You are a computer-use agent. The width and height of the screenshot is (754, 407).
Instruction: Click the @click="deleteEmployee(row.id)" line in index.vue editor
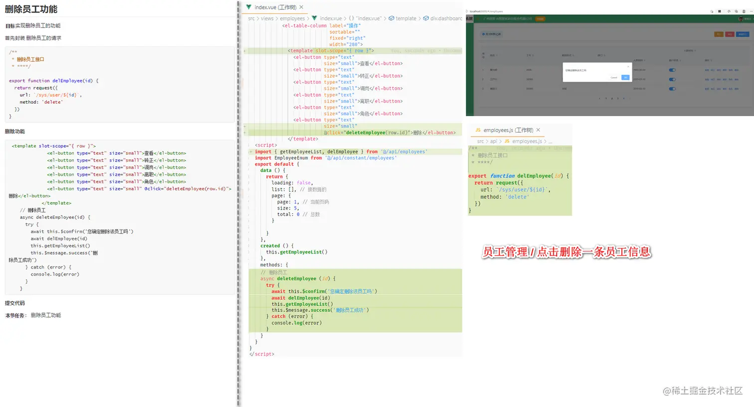389,133
